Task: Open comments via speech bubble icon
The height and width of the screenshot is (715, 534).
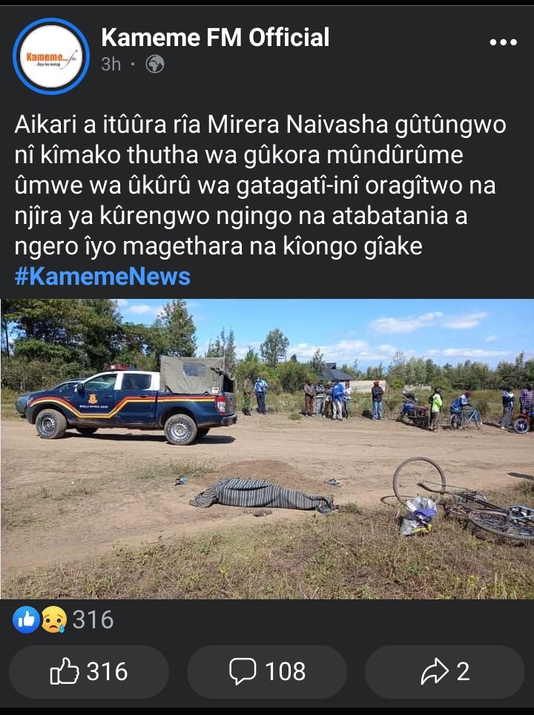Action: 243,671
